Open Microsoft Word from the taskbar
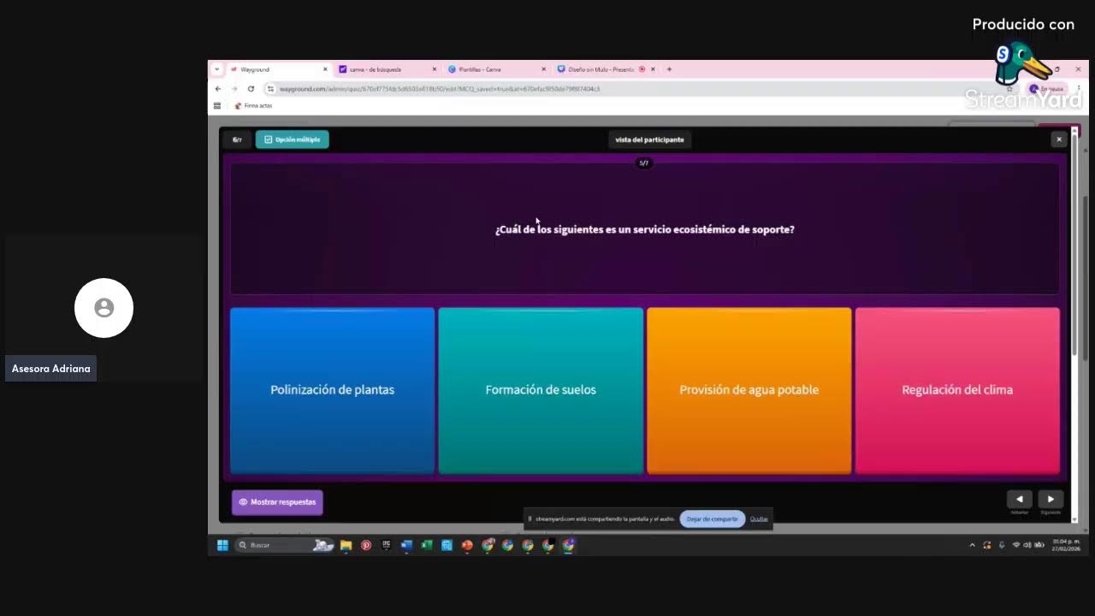 click(x=406, y=545)
